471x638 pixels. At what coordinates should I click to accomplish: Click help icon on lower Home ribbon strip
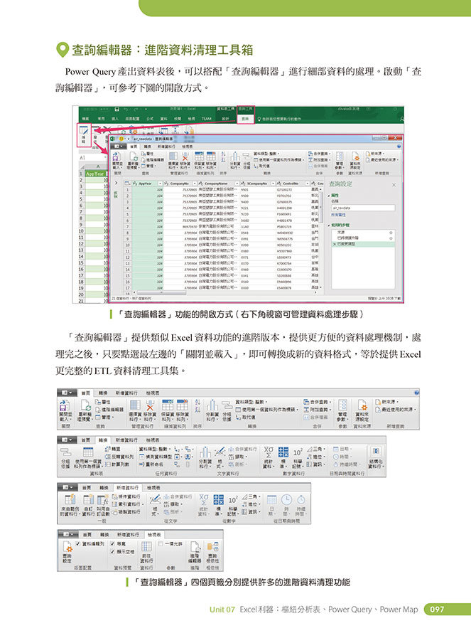click(x=416, y=393)
